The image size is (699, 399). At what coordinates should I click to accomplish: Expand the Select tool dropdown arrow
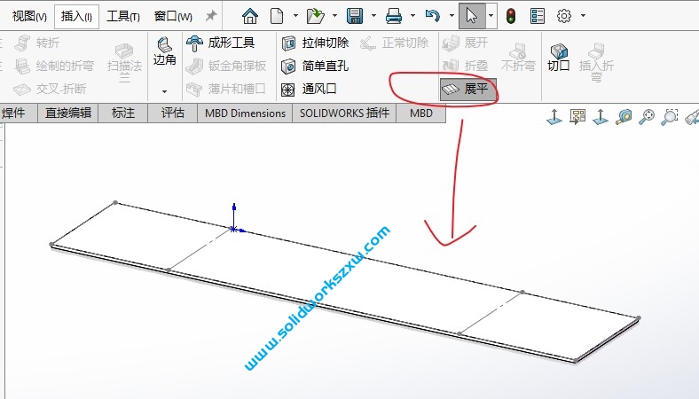491,16
